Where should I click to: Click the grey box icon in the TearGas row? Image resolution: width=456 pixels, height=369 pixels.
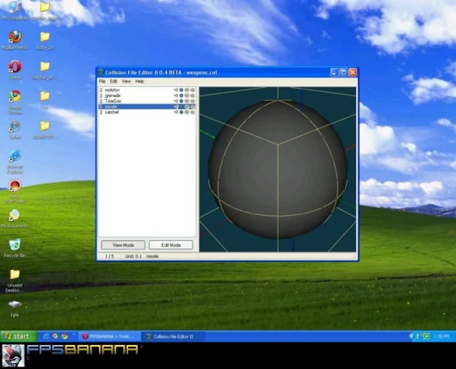187,101
